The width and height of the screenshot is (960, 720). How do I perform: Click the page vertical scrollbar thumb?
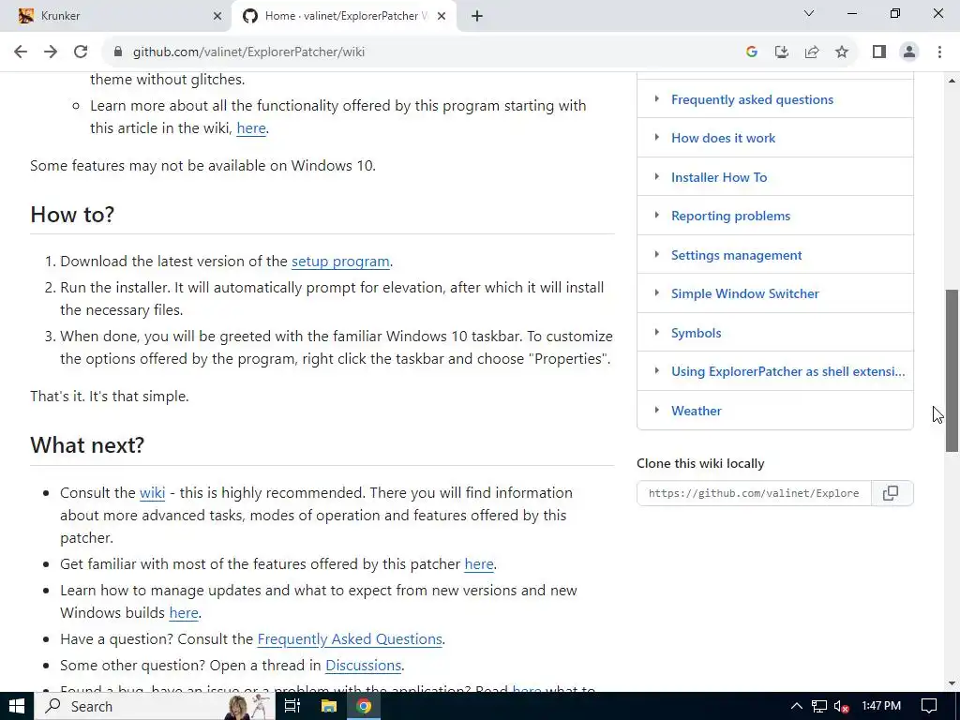coord(952,370)
